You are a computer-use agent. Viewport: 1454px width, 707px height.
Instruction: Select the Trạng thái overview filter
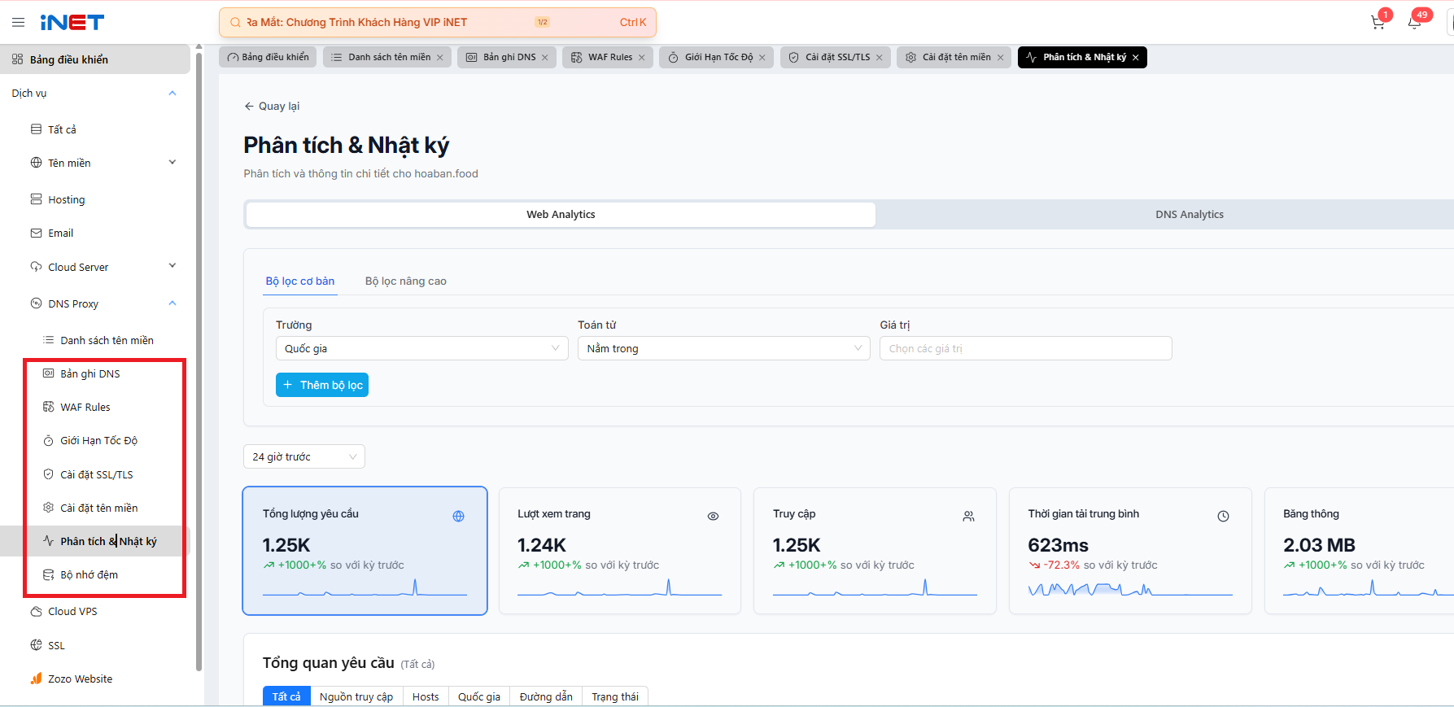click(615, 696)
